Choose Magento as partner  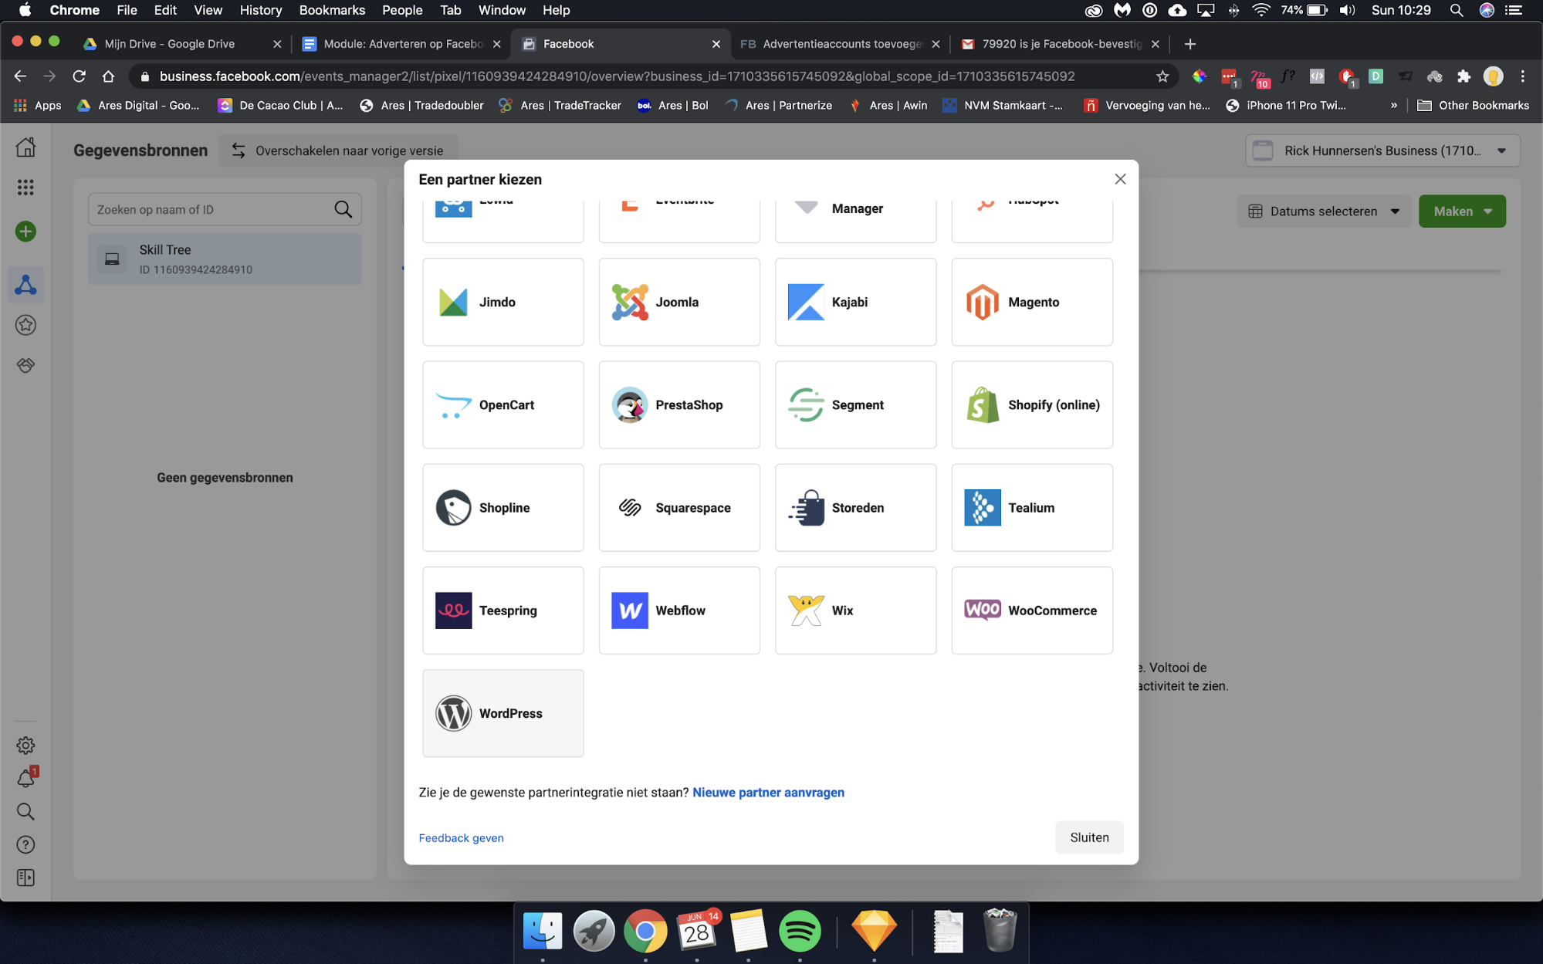point(1032,302)
